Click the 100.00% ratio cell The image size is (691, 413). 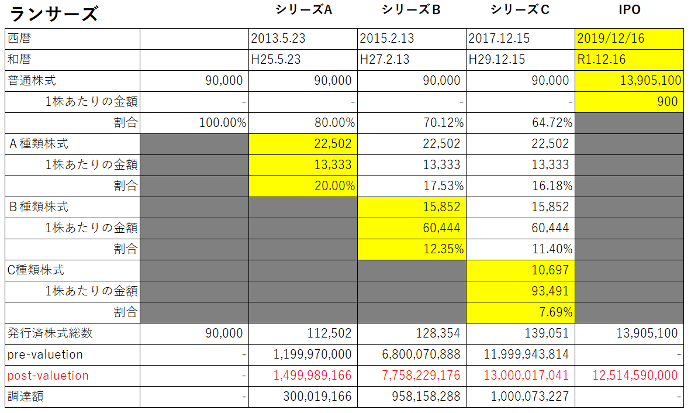coord(194,123)
